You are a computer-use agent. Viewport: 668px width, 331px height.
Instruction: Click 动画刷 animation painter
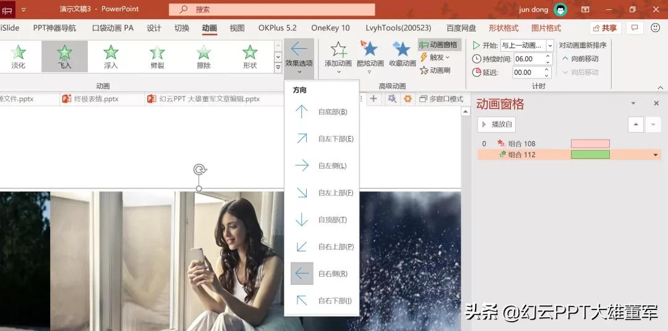(435, 70)
